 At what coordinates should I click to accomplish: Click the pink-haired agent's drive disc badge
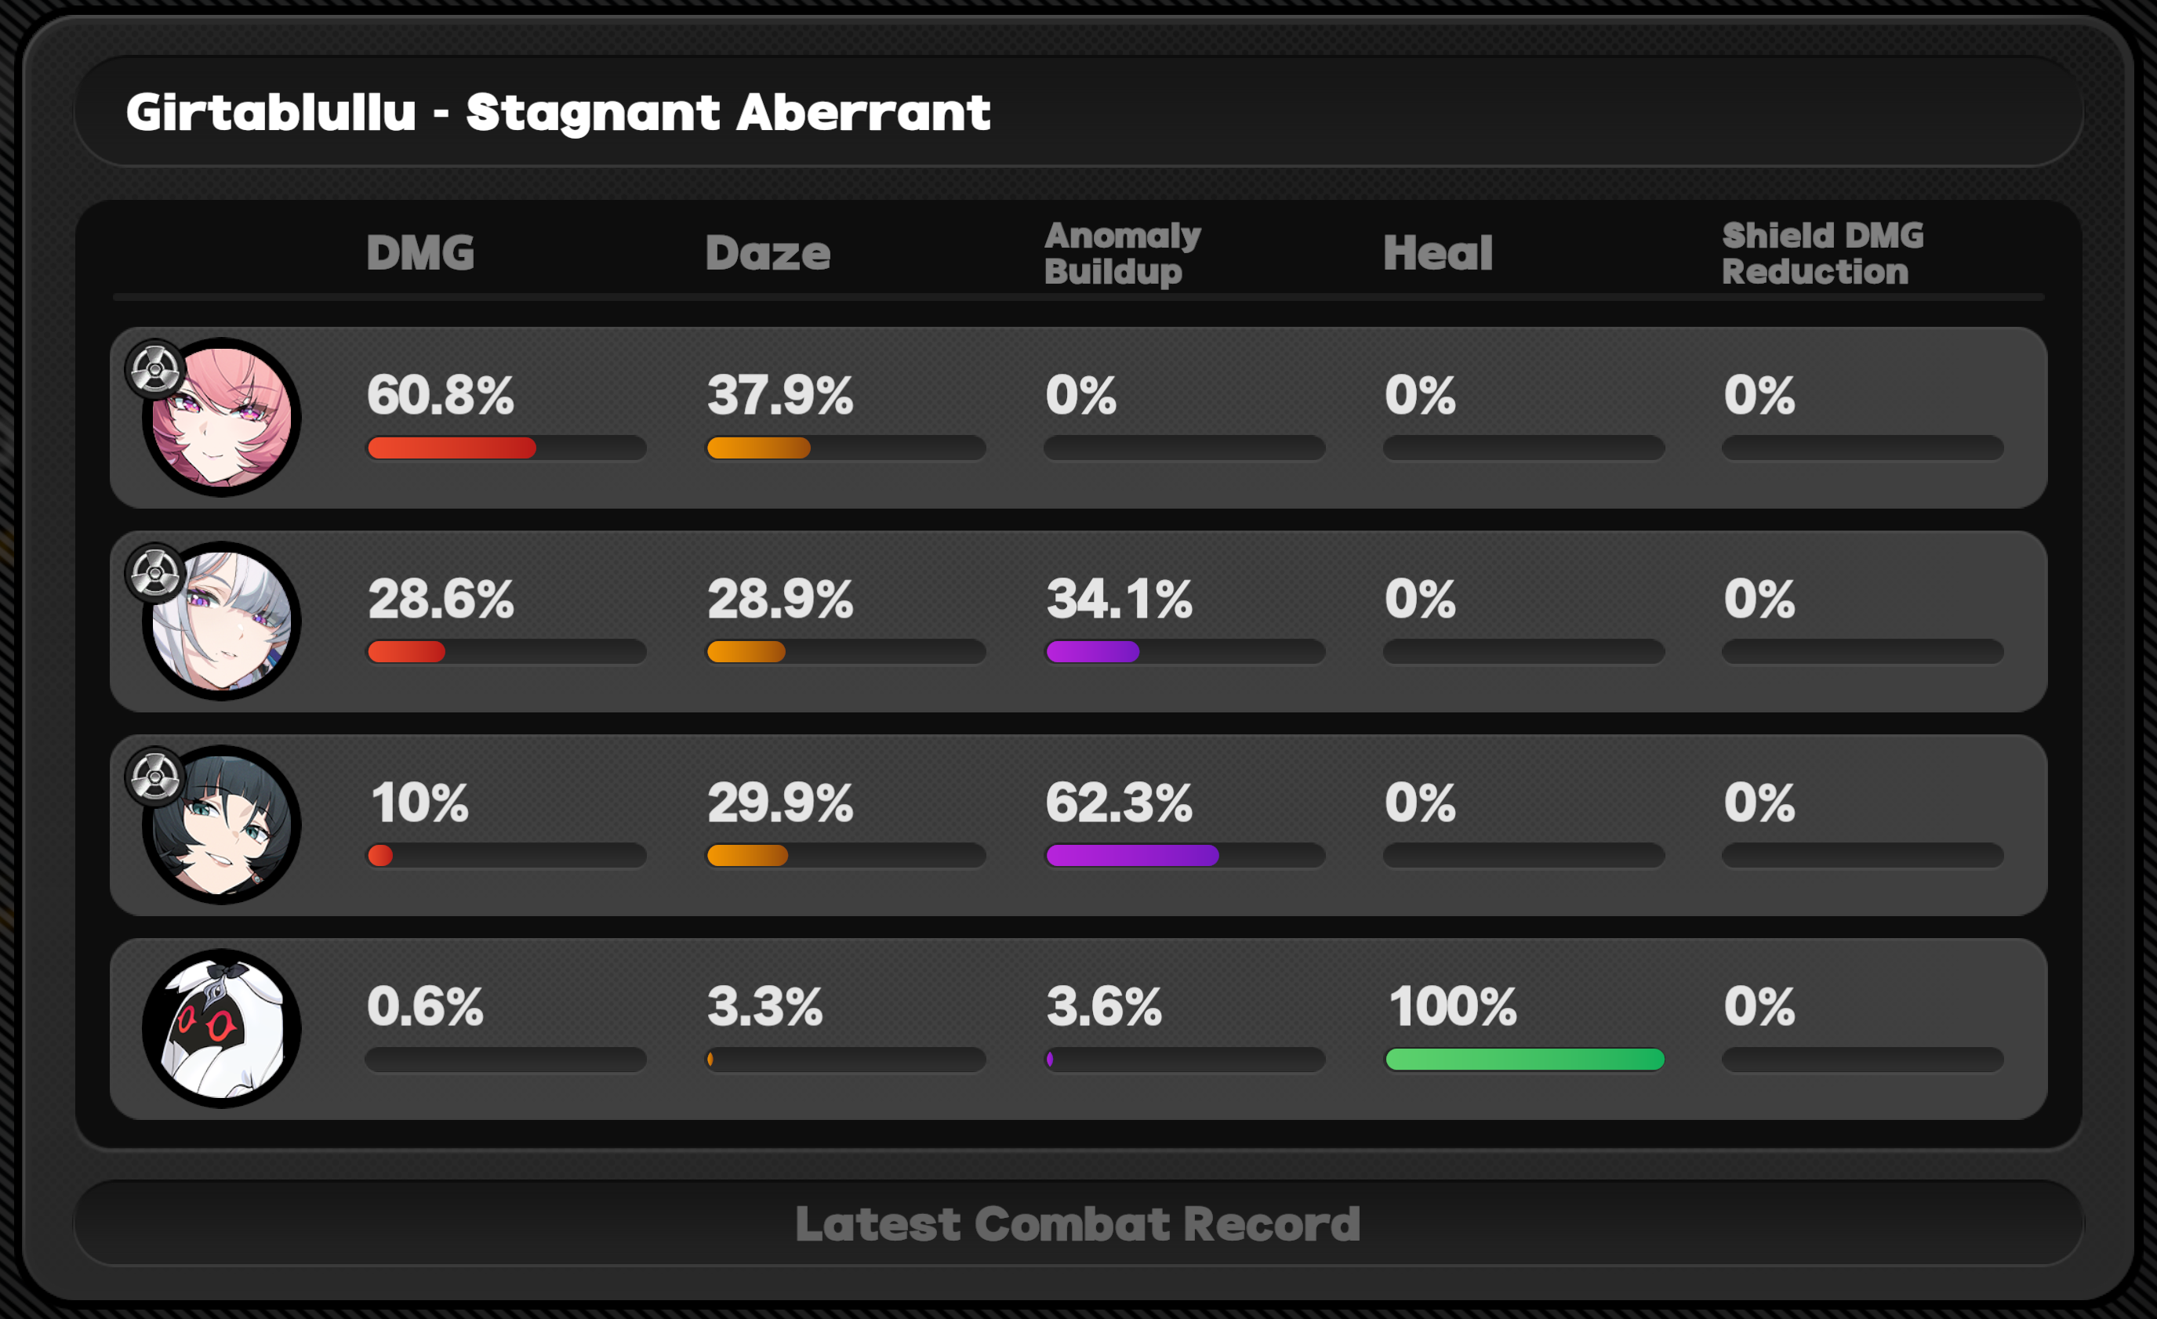pyautogui.click(x=155, y=370)
